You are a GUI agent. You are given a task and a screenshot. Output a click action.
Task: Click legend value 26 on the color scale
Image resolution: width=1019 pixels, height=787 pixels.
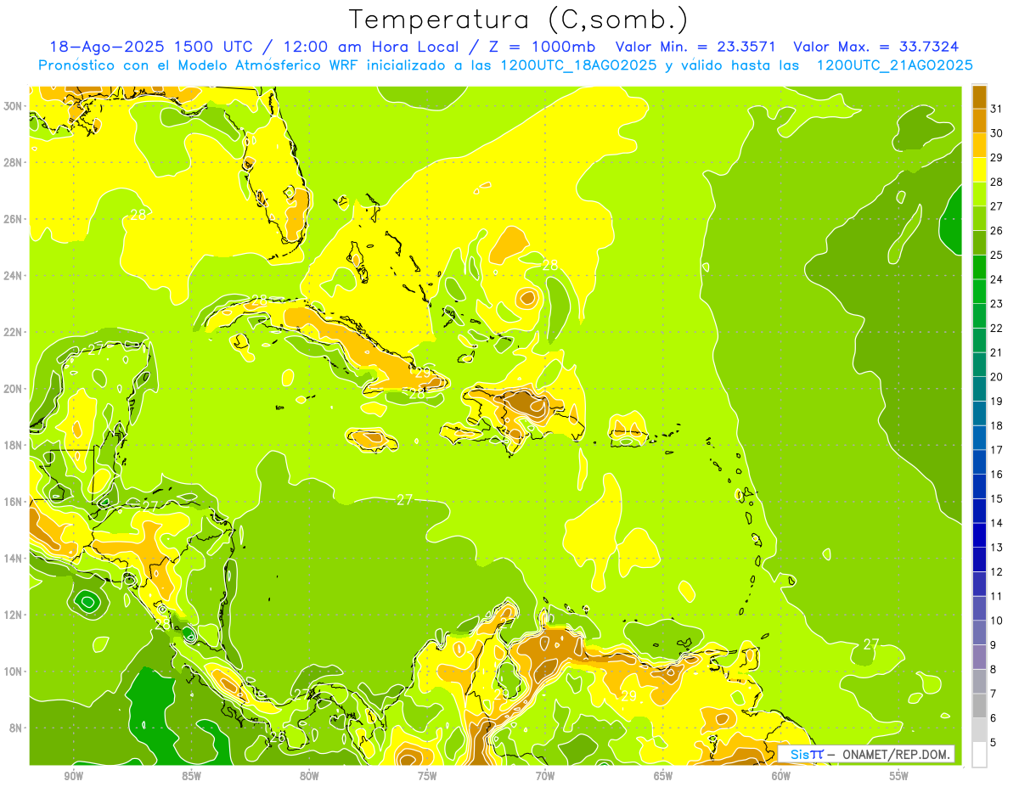pyautogui.click(x=996, y=231)
